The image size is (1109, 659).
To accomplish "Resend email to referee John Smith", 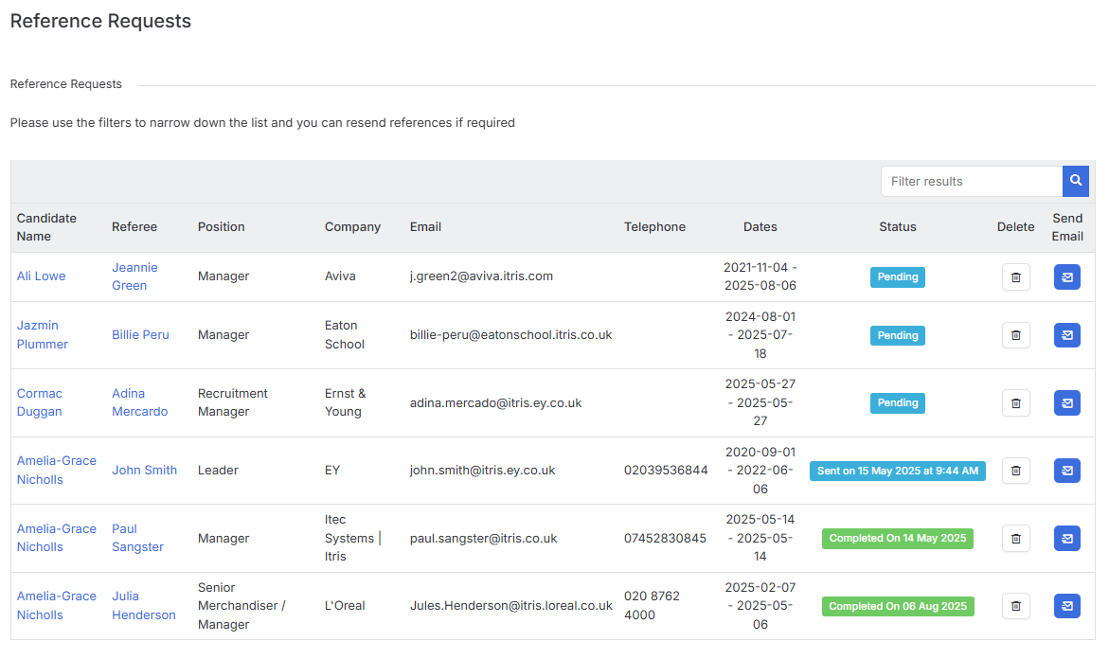I will [1066, 471].
